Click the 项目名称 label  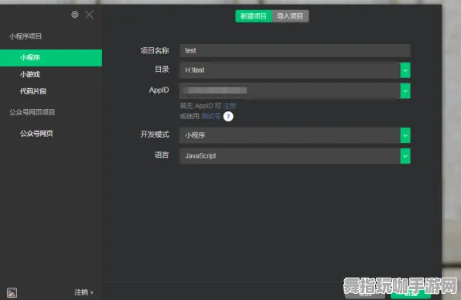point(155,50)
